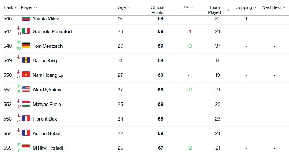Sort by +/- column header

tap(188, 7)
